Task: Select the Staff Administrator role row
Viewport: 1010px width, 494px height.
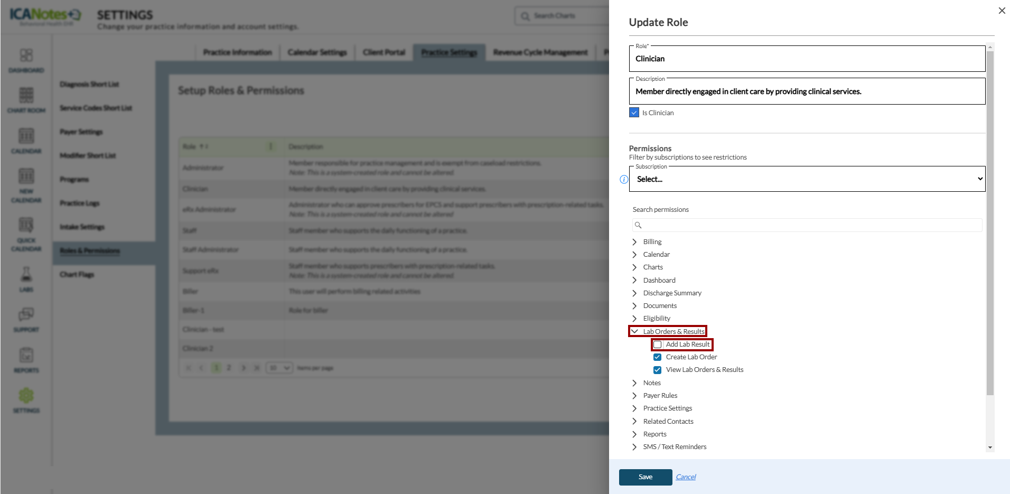Action: [x=394, y=249]
